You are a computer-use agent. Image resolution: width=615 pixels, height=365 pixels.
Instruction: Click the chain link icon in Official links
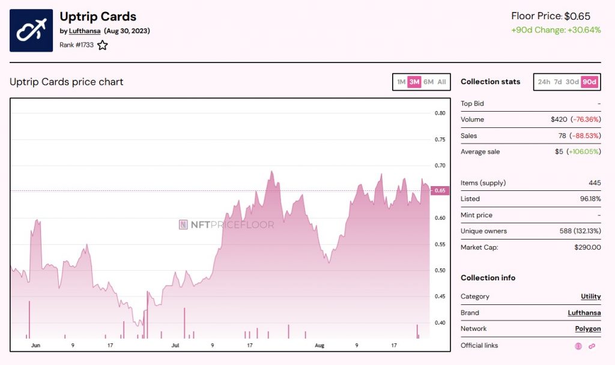coord(592,346)
